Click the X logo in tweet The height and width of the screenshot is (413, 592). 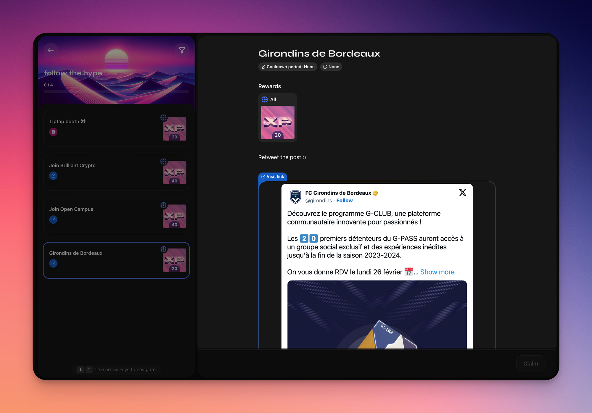tap(462, 193)
